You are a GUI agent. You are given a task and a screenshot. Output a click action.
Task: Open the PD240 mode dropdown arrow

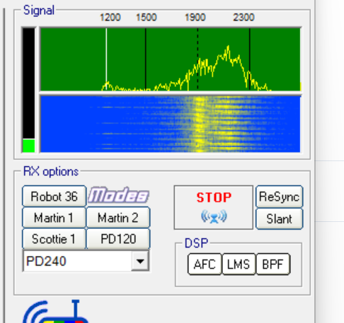click(x=140, y=261)
